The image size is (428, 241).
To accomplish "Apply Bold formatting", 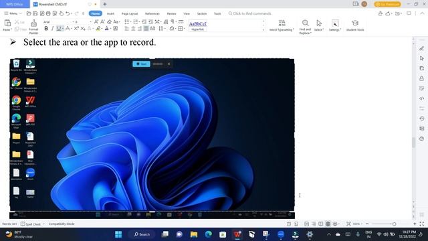I will pos(46,28).
